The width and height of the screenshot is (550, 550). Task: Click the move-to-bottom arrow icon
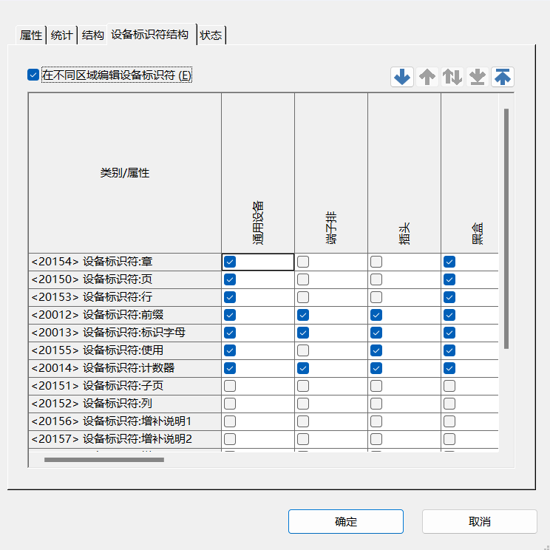(x=478, y=77)
